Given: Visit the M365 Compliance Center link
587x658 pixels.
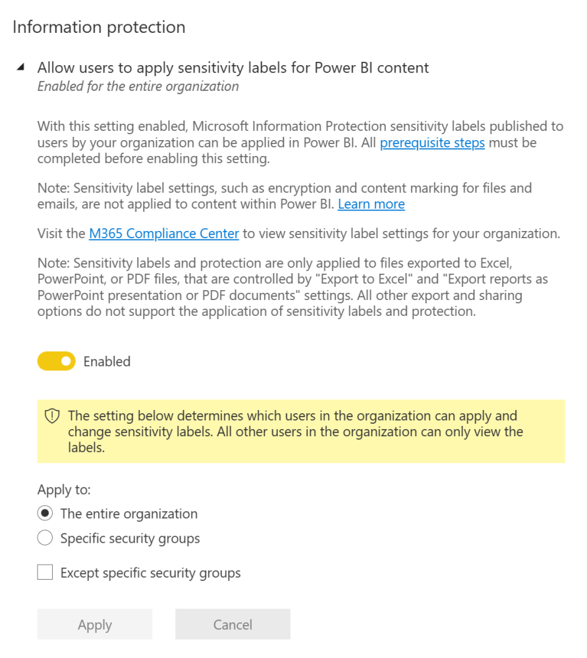Looking at the screenshot, I should [163, 233].
